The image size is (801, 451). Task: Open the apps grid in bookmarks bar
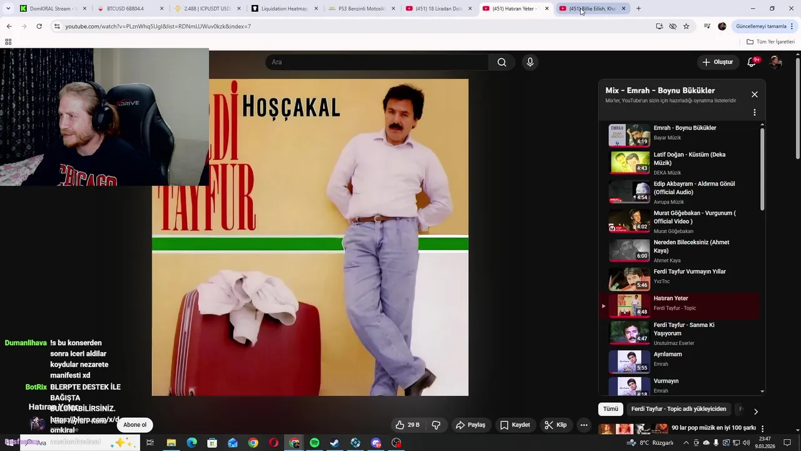click(8, 42)
